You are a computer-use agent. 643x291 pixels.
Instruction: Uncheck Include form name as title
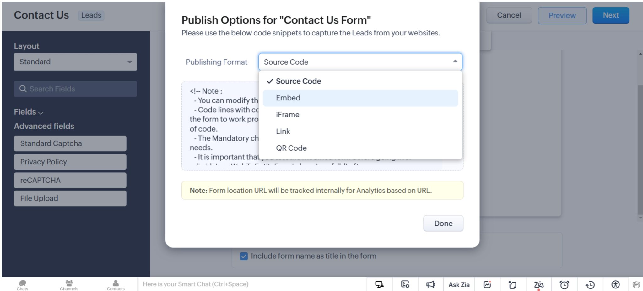(244, 256)
